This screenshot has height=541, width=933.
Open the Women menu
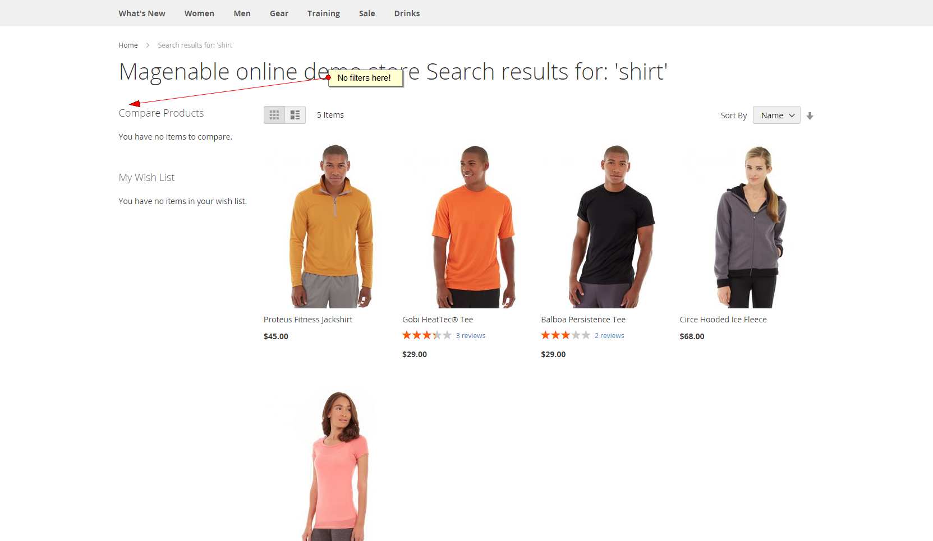point(199,13)
